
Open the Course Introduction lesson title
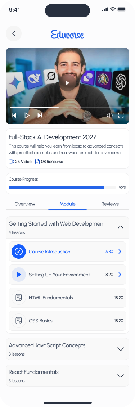point(50,252)
